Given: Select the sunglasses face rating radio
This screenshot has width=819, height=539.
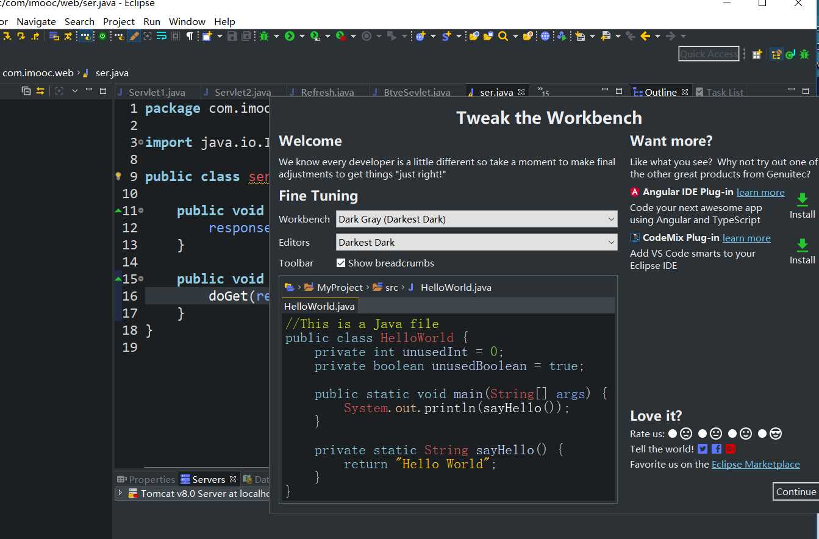Looking at the screenshot, I should 762,434.
